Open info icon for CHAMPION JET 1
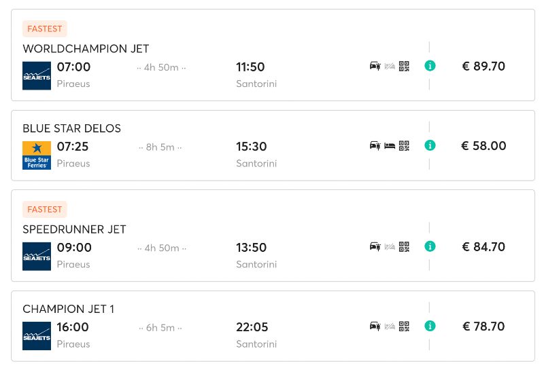 tap(430, 326)
